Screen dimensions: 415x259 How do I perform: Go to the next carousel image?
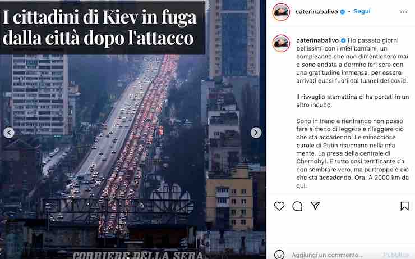point(256,133)
